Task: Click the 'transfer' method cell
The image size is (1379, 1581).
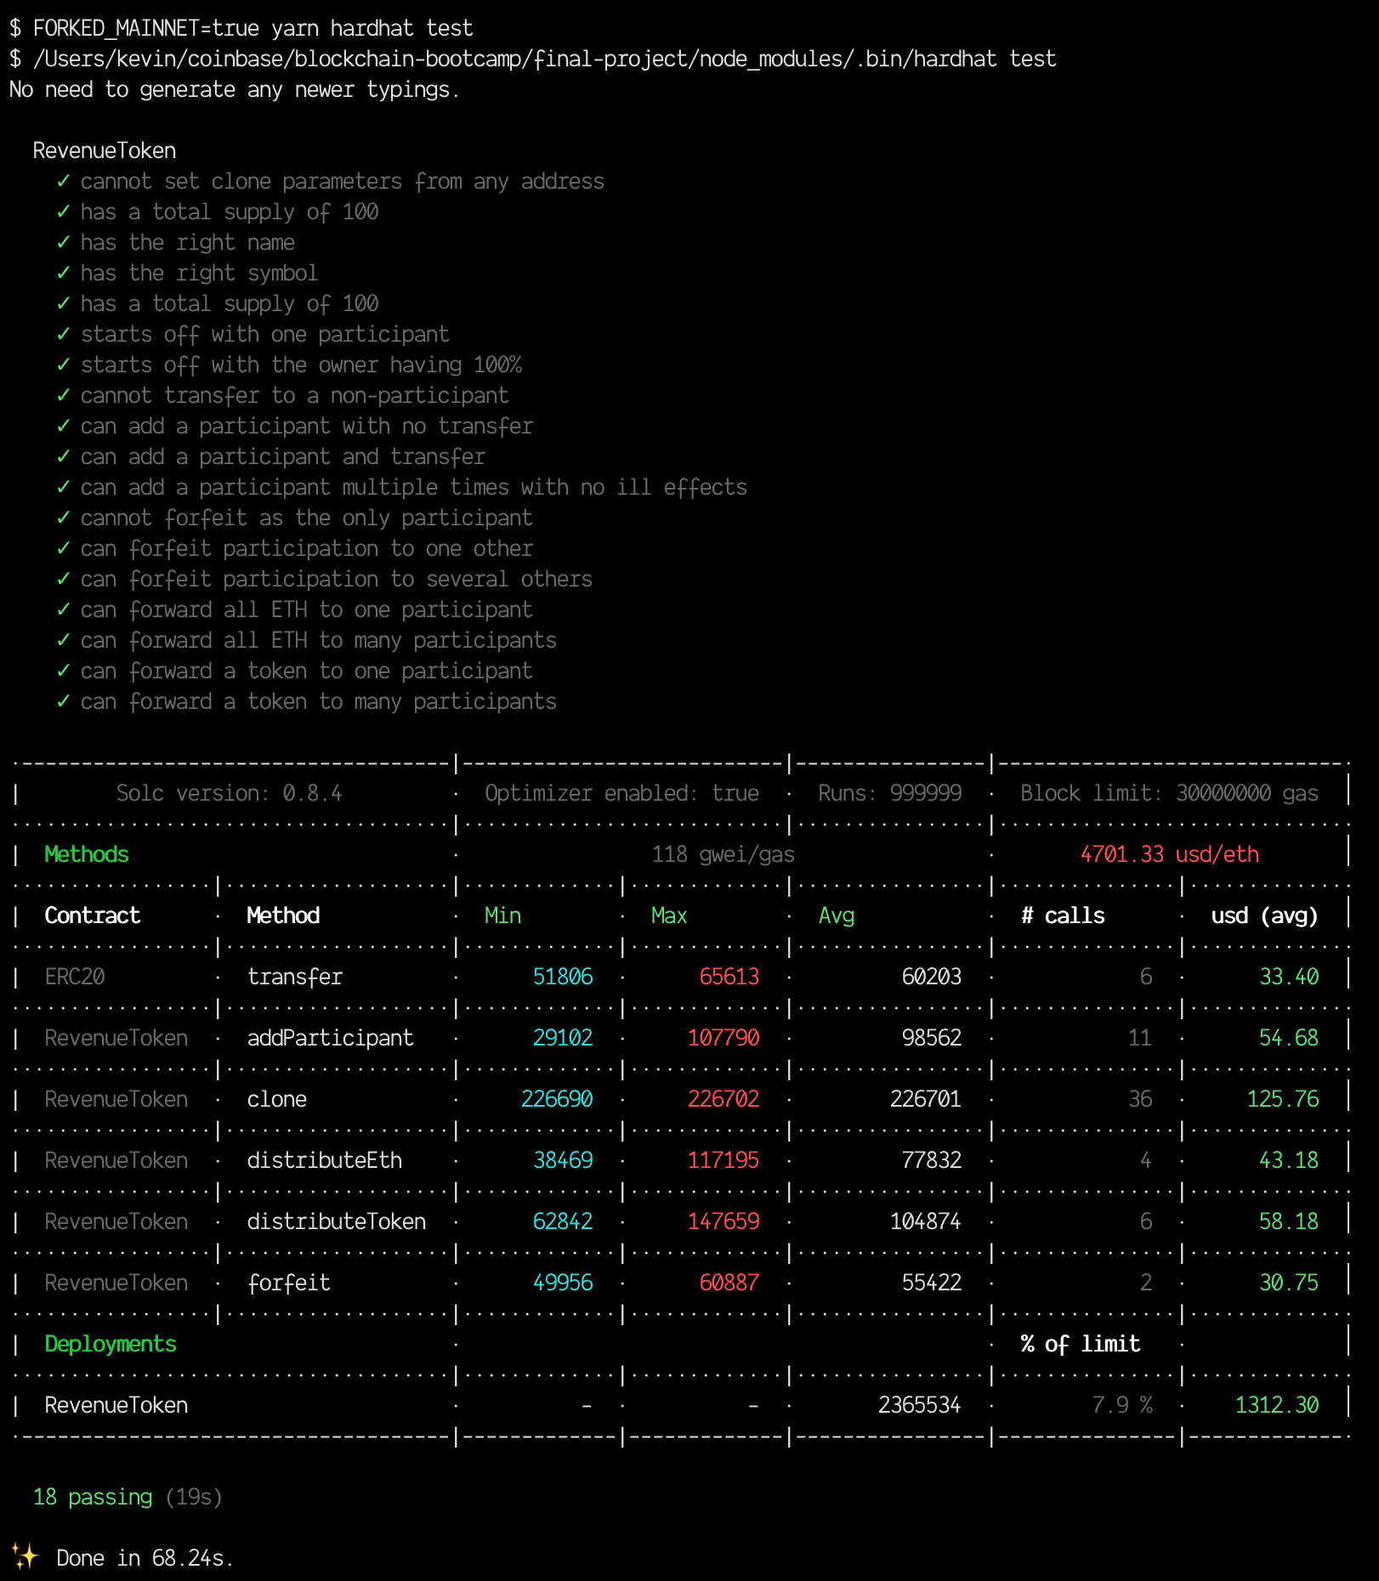Action: click(295, 977)
